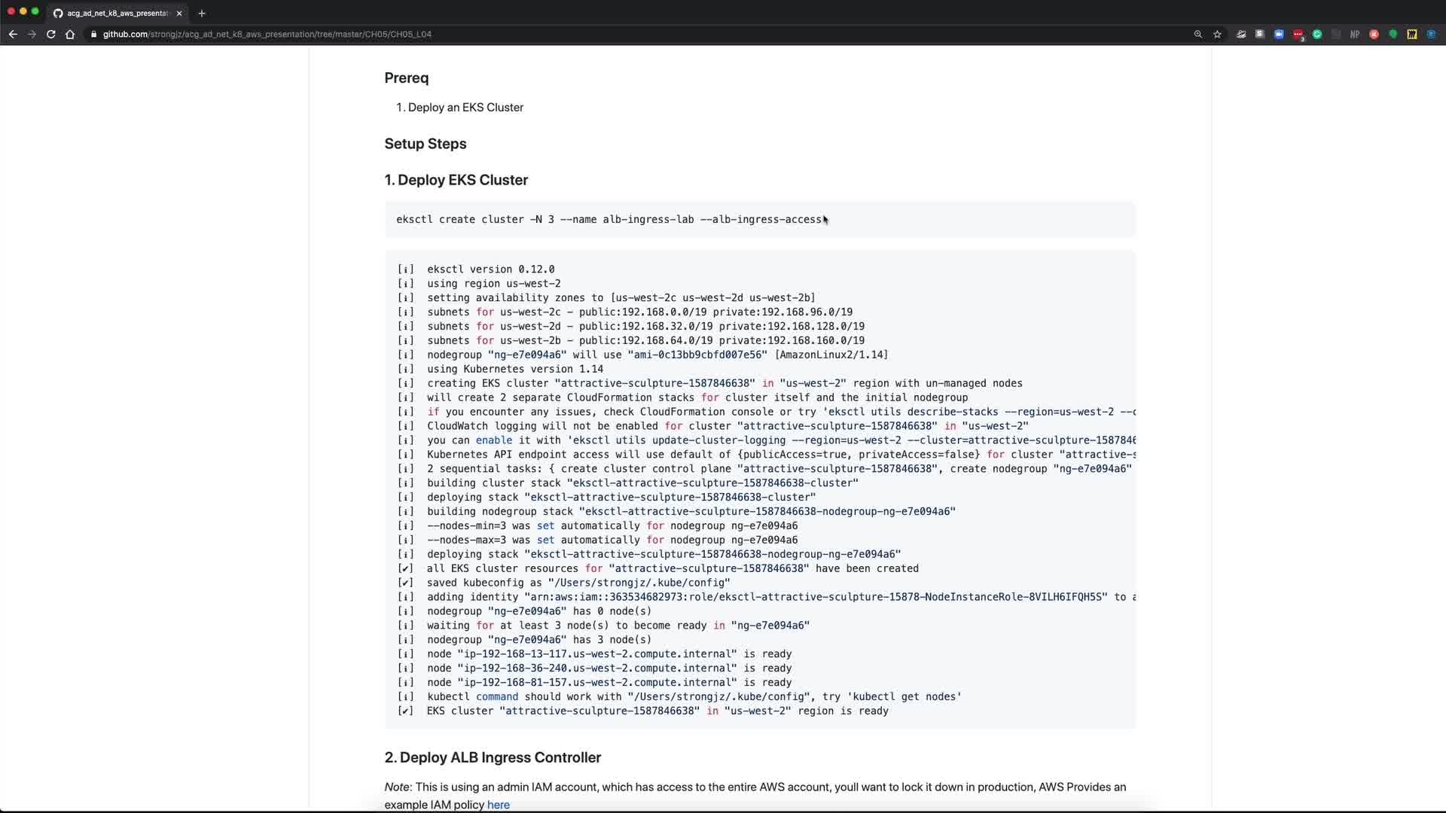1446x813 pixels.
Task: Open the zoom magnifier in the address bar
Action: 1197,34
